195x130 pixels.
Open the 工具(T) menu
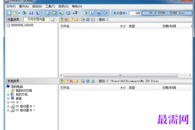(x=50, y=6)
